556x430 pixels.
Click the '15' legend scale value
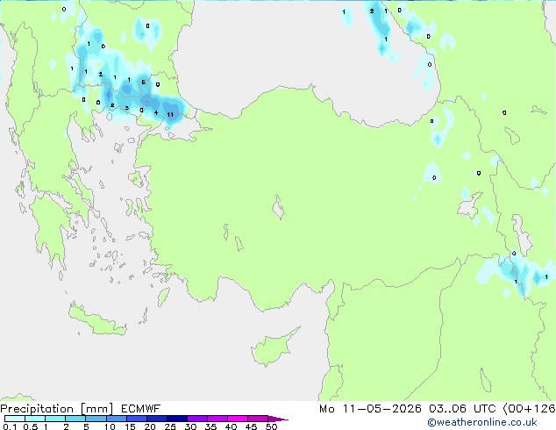tap(130, 426)
